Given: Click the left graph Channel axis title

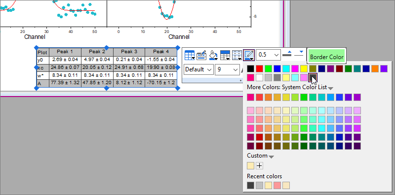Looking at the screenshot, I should click(35, 37).
